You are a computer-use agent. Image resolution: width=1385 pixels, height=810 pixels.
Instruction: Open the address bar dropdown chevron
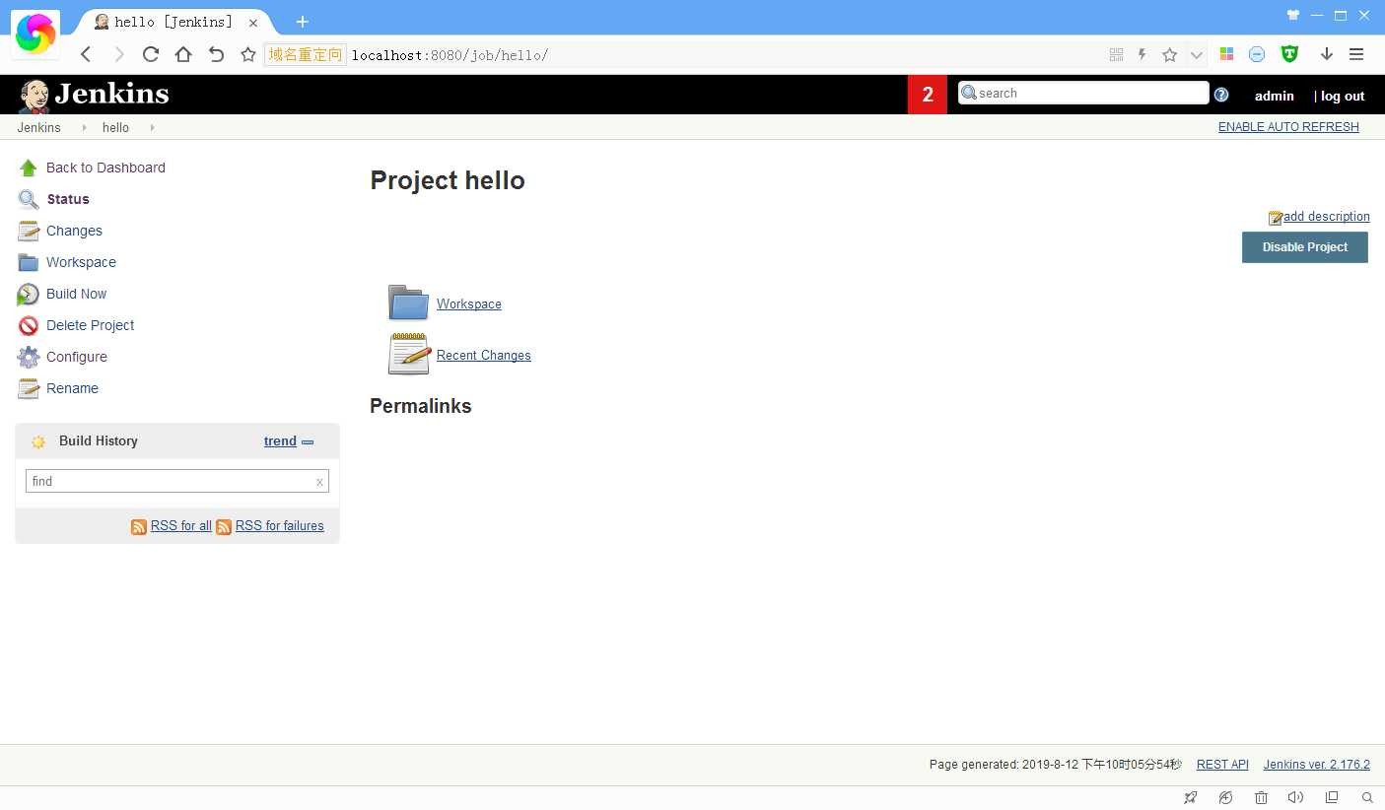pyautogui.click(x=1196, y=55)
